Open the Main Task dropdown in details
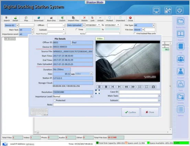Screen dimensions: 190x146 click(x=159, y=96)
